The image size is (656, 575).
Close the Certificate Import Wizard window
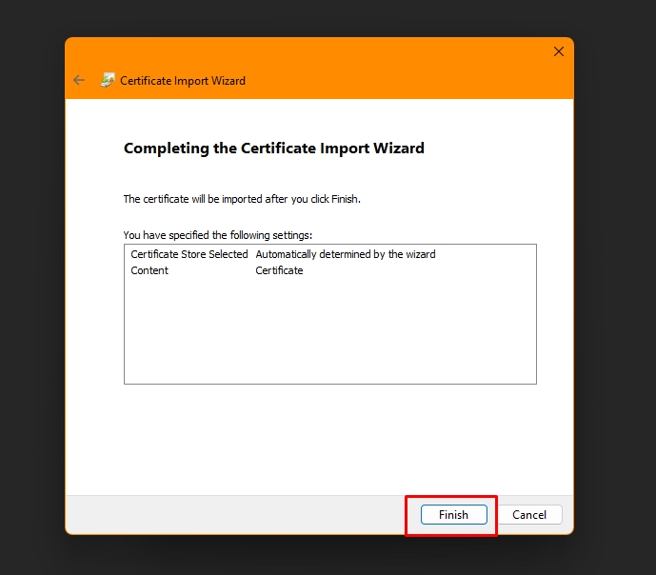pos(559,51)
